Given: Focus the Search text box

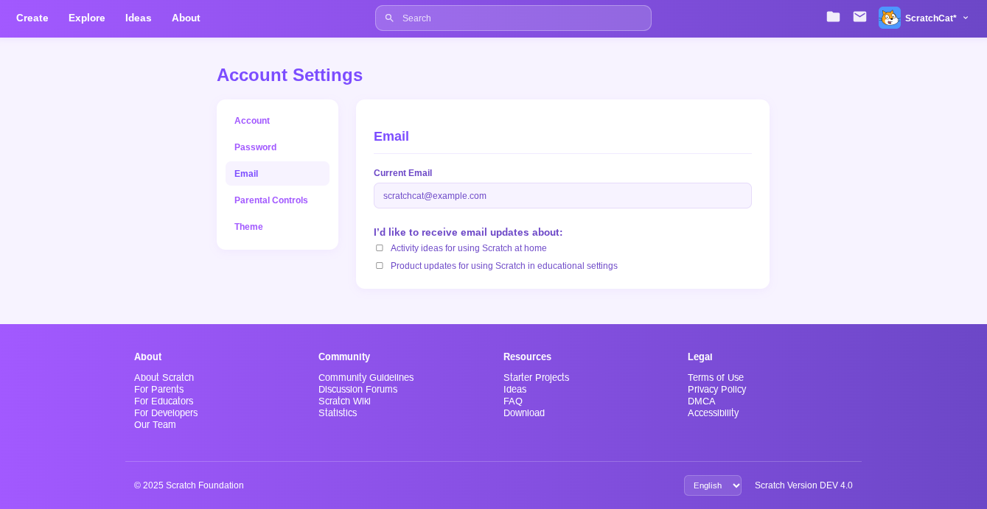Looking at the screenshot, I should point(520,18).
